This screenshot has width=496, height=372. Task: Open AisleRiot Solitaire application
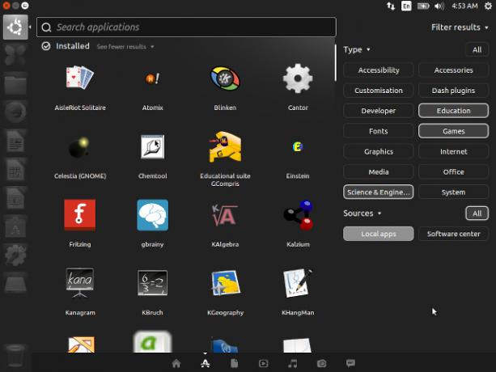(x=80, y=78)
